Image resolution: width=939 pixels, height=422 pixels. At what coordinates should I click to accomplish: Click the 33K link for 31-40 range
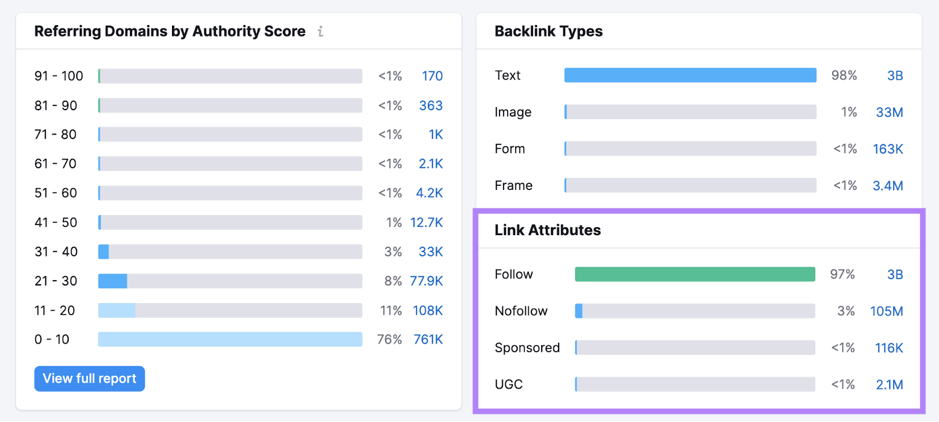(x=430, y=251)
